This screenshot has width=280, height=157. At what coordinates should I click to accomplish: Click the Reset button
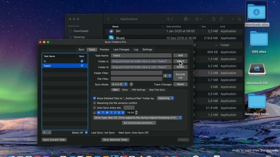click(x=180, y=84)
